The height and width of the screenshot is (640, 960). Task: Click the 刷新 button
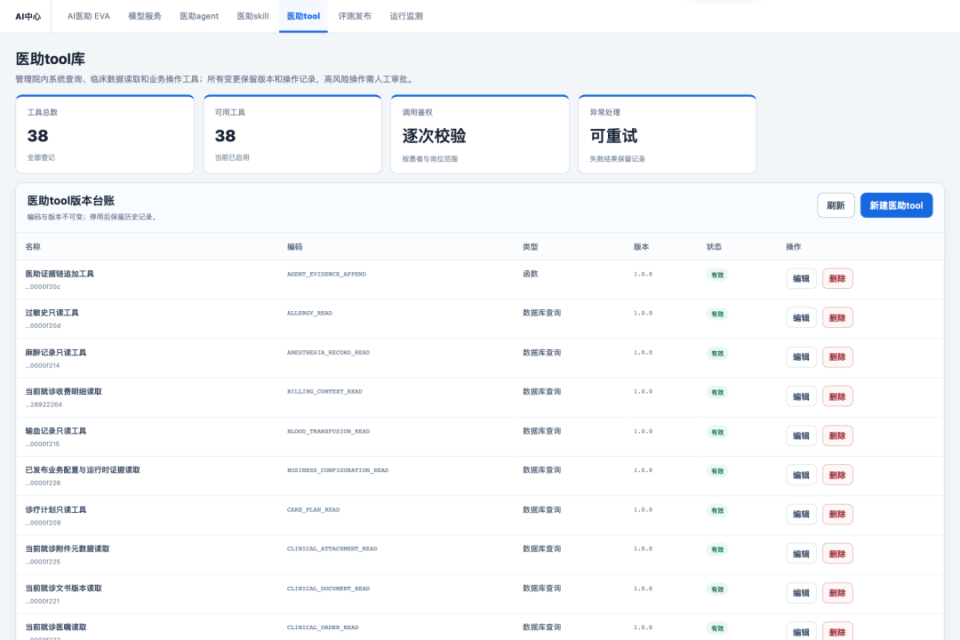click(836, 205)
